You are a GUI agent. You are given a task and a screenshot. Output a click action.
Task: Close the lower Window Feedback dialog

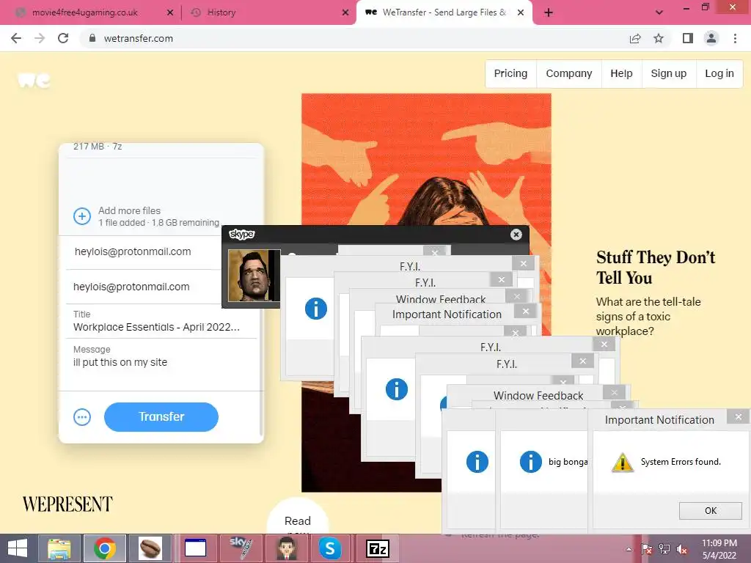coord(614,393)
